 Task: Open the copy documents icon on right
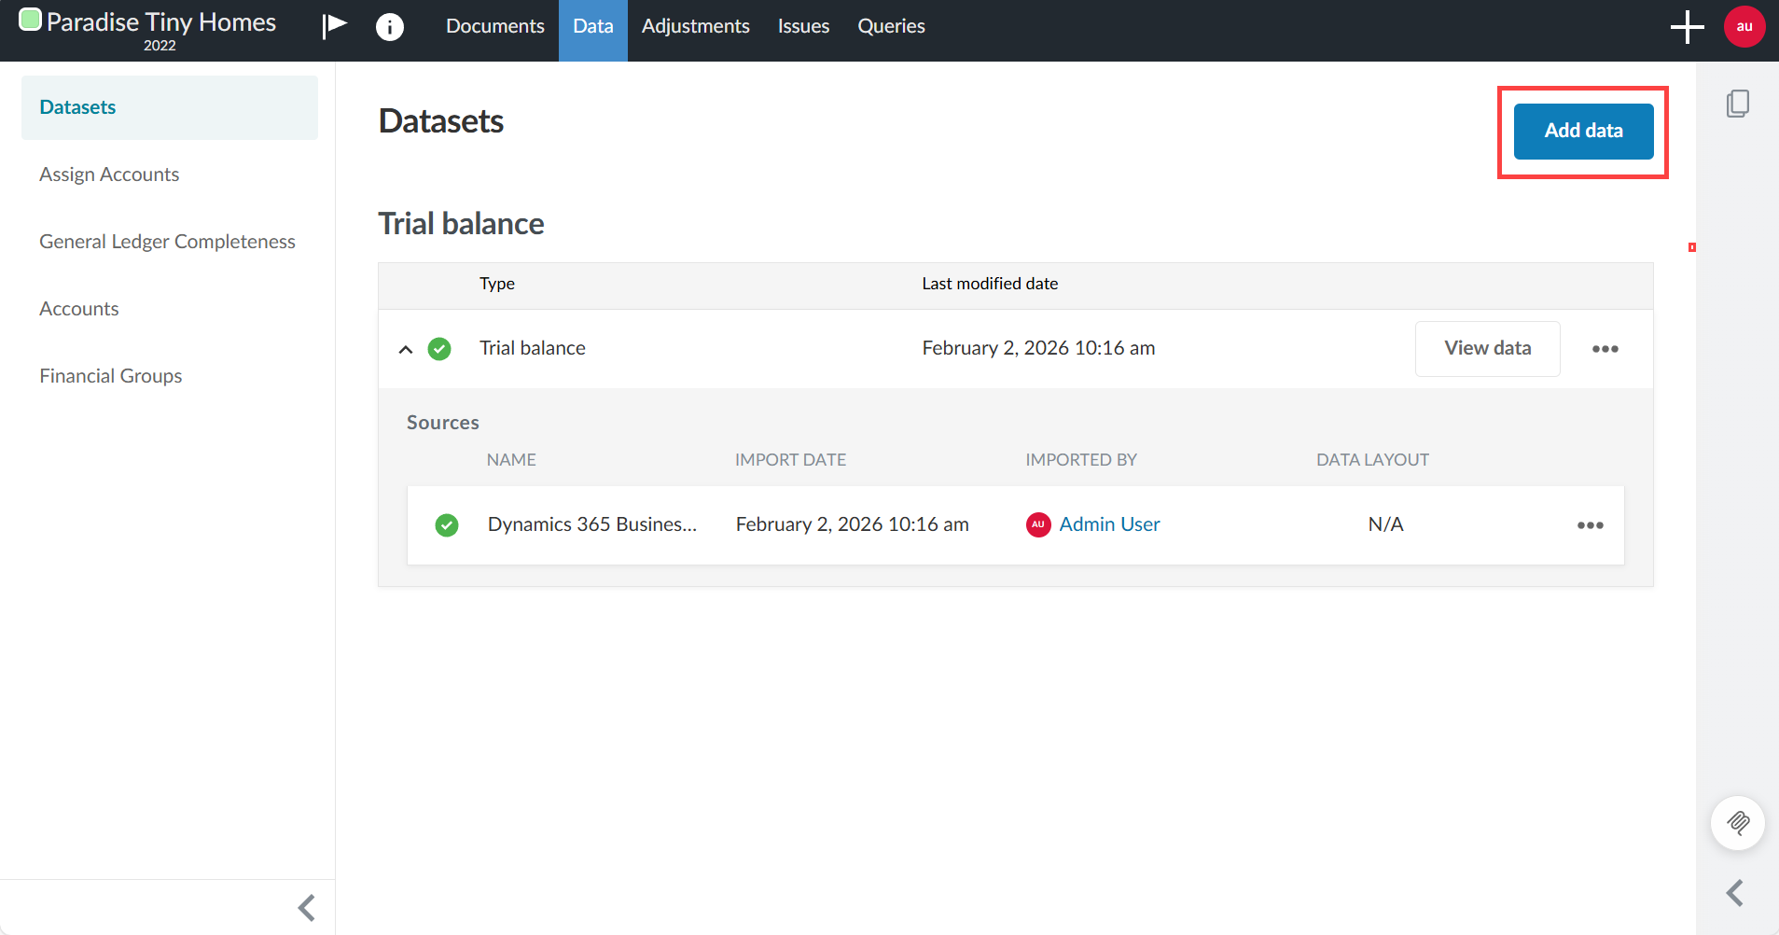1737,104
